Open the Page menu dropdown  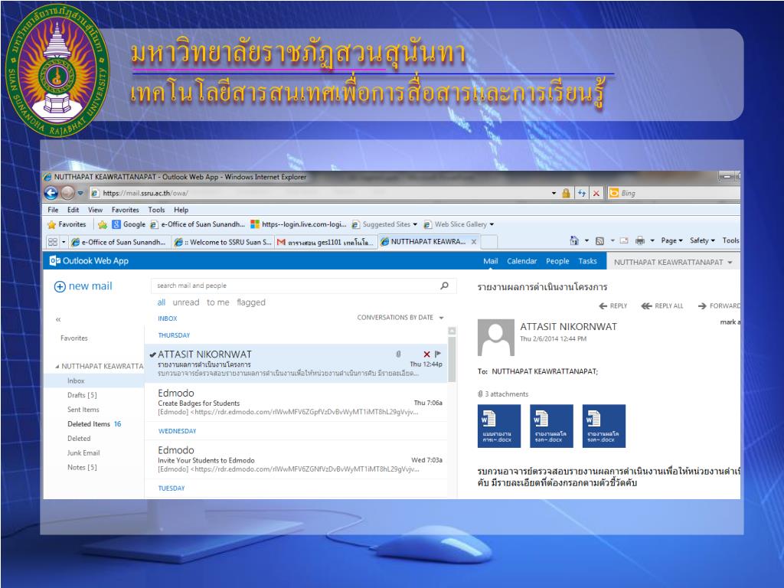coord(671,240)
